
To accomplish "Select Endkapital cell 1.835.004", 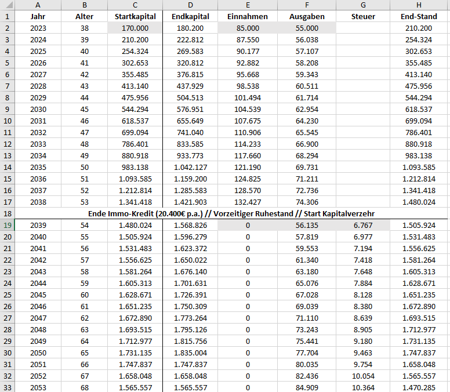I will pyautogui.click(x=190, y=353).
